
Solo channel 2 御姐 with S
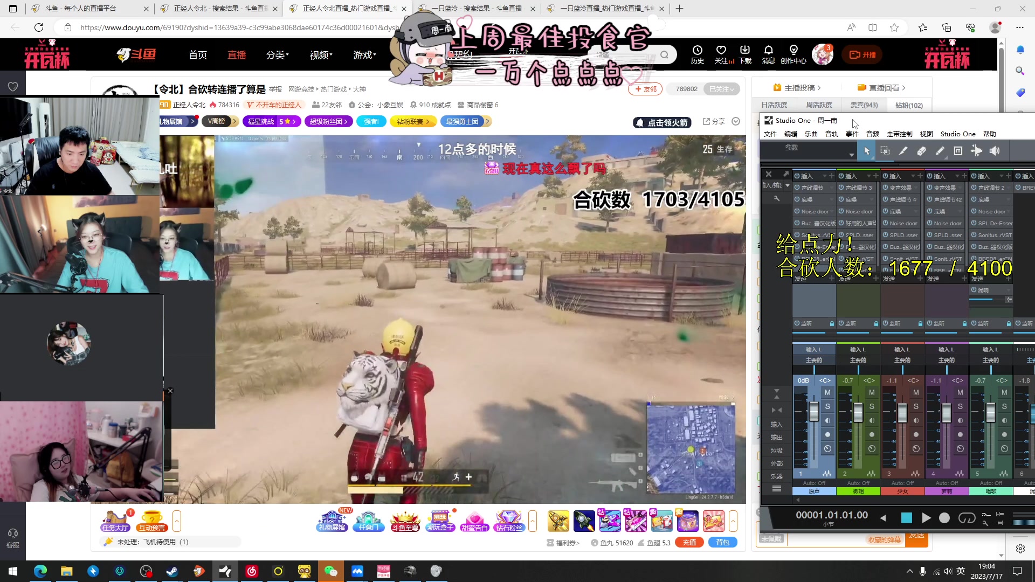tap(872, 406)
